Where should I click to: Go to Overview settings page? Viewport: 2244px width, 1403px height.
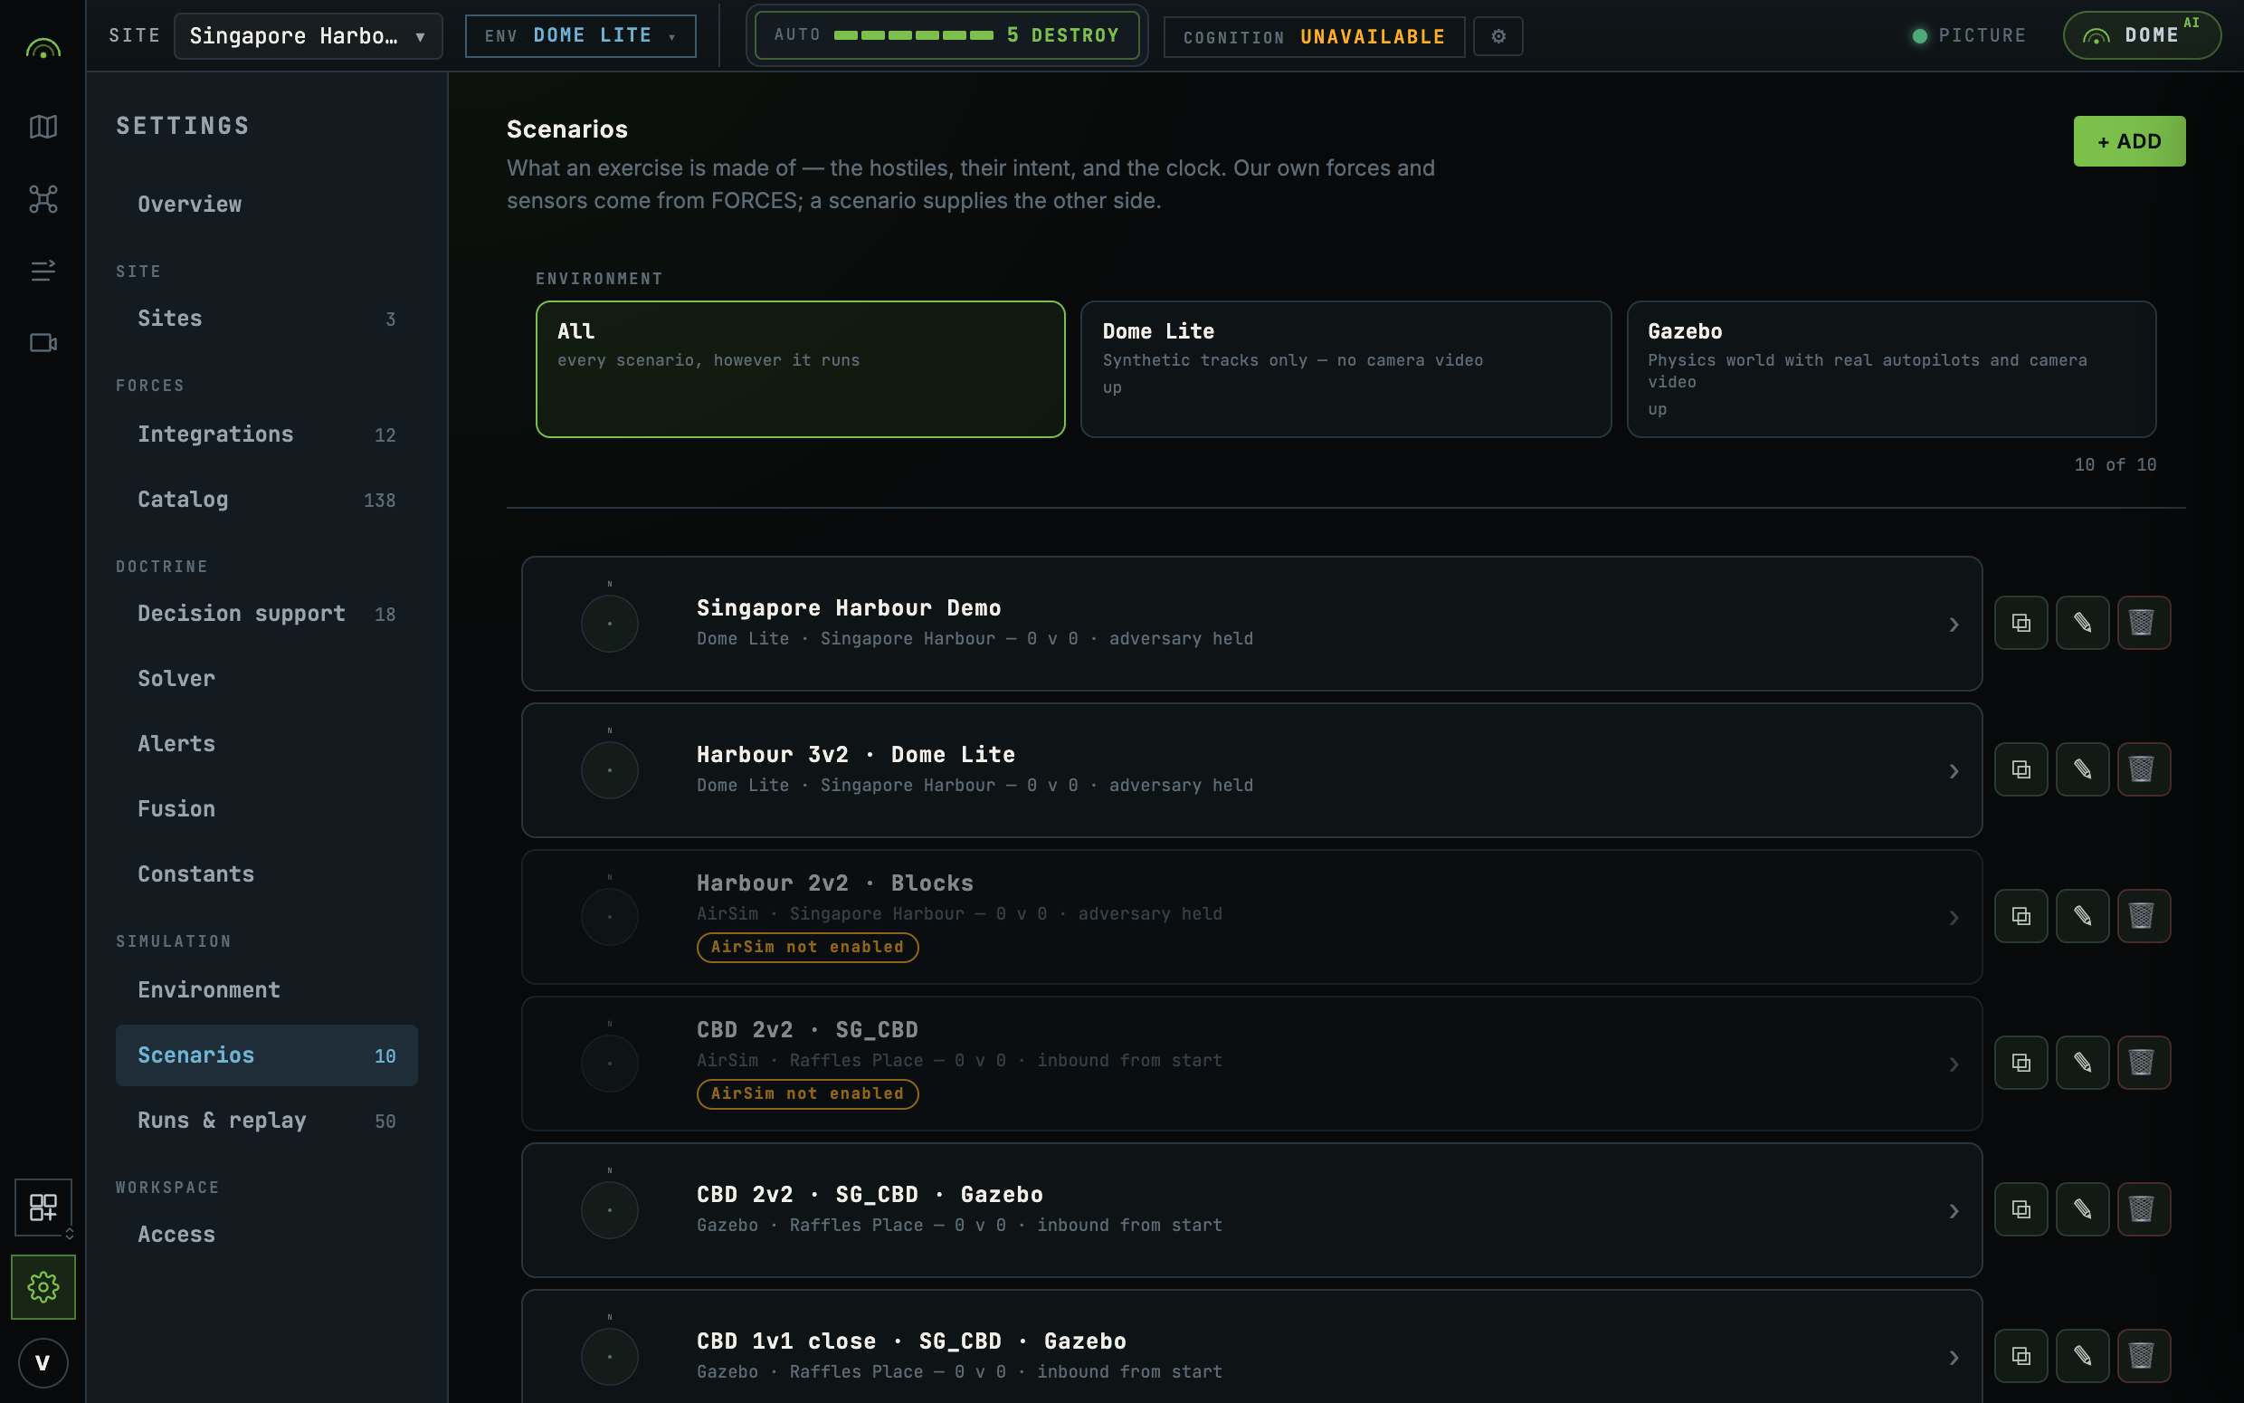266,205
